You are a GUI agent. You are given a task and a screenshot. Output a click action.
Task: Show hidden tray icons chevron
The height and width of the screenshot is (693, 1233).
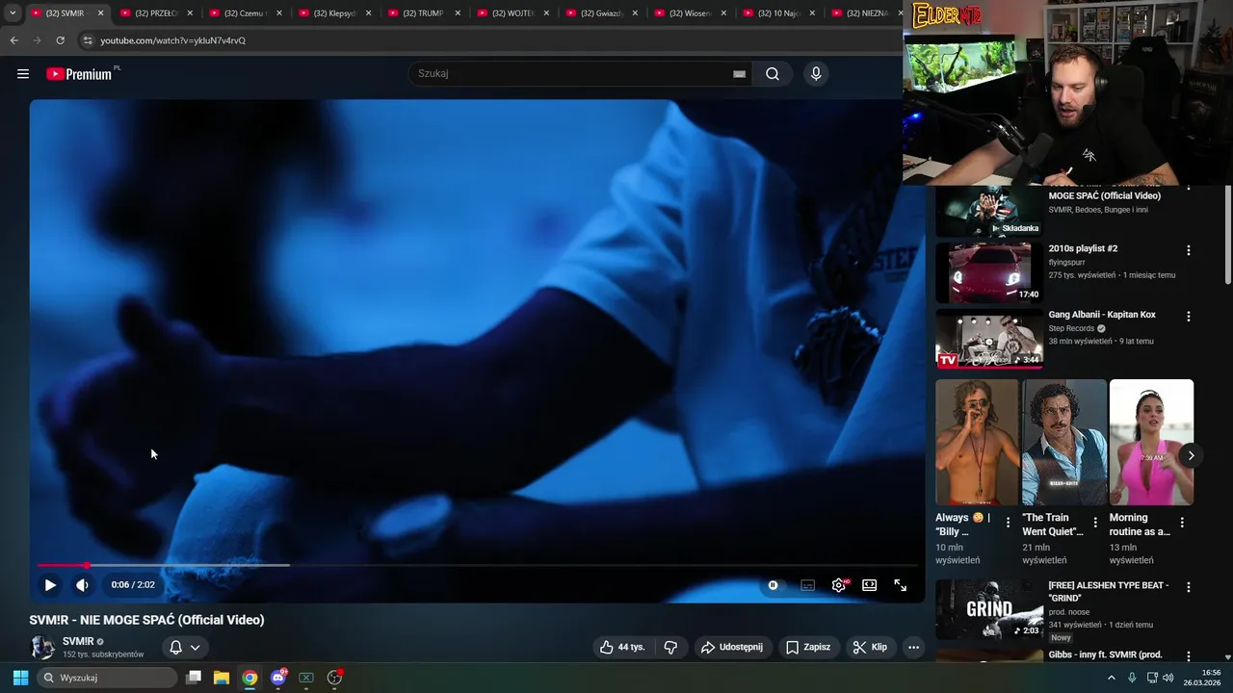[1112, 678]
